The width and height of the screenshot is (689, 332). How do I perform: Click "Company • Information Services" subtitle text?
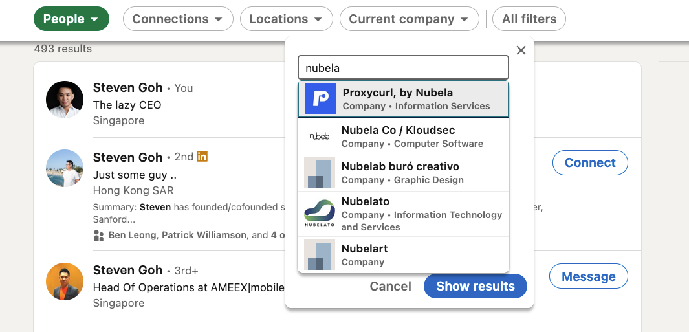tap(416, 106)
